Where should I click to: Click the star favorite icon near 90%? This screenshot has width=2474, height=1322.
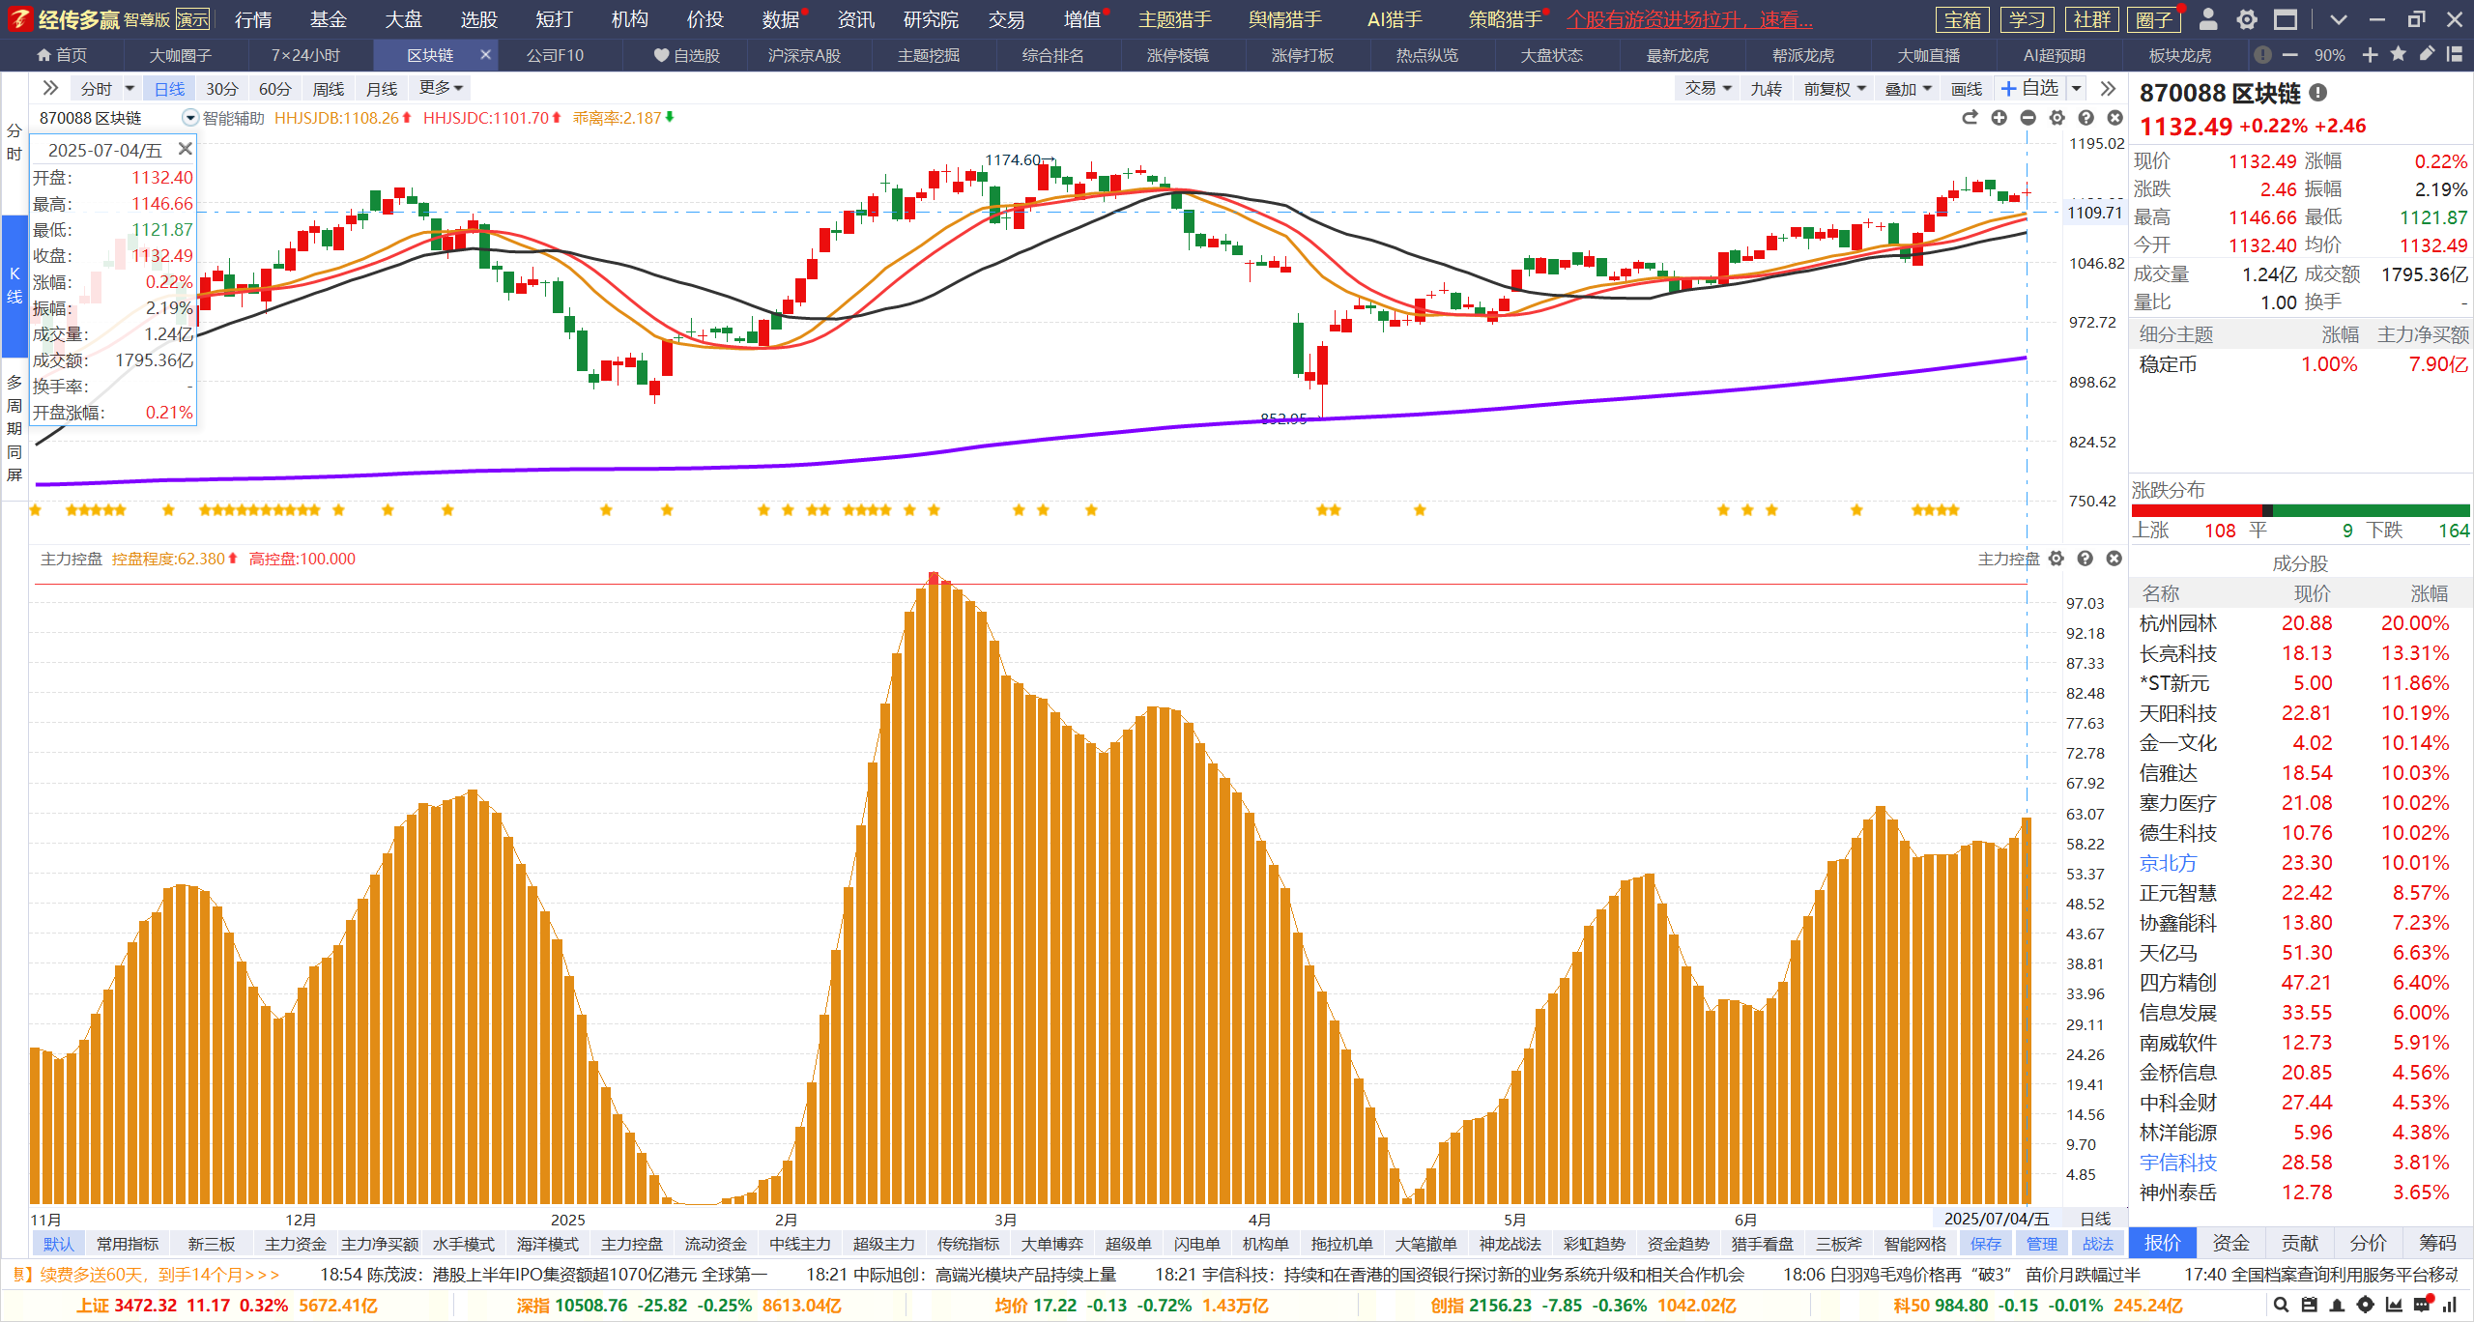click(2398, 55)
